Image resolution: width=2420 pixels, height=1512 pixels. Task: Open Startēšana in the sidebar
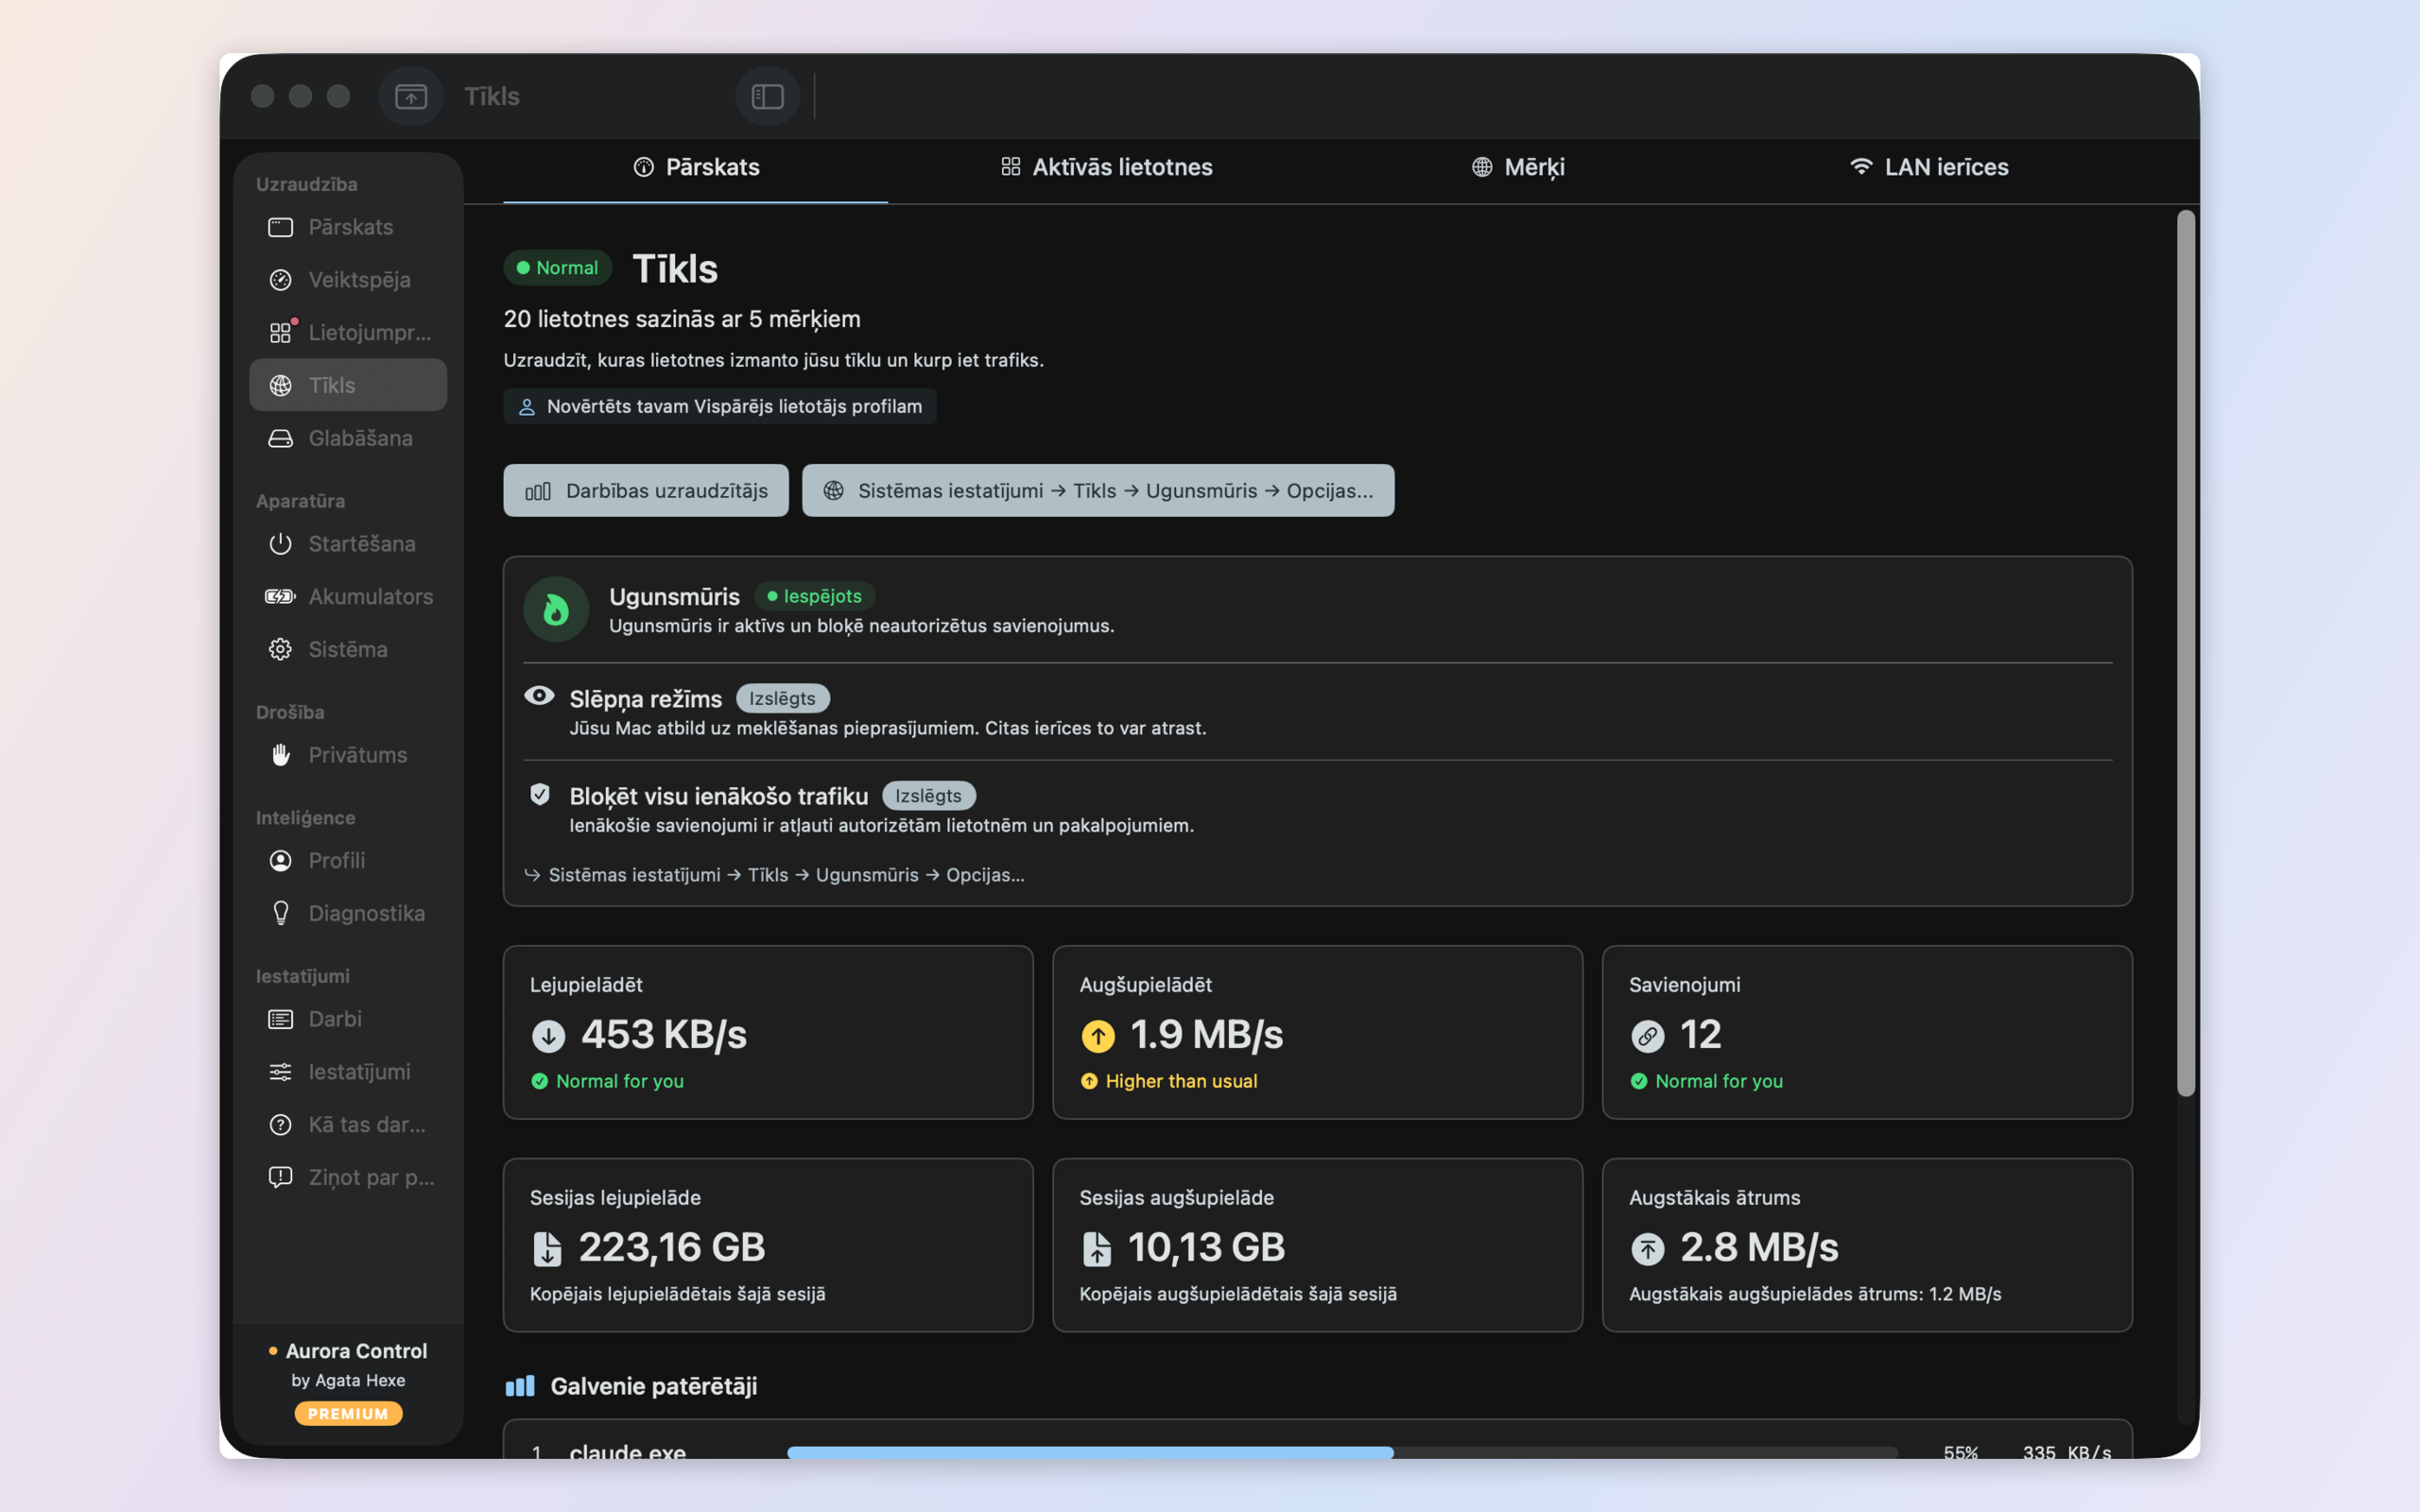(348, 544)
